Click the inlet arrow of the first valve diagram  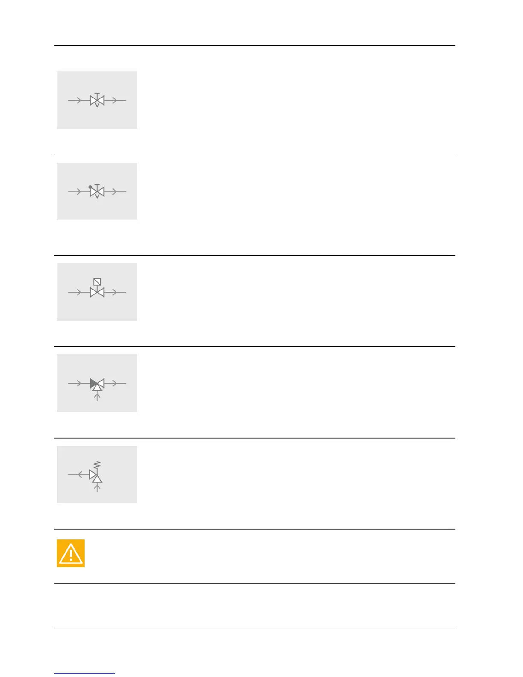[79, 100]
